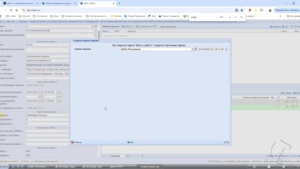Image resolution: width=300 pixels, height=169 pixels.
Task: Open the Novofon bookmark
Action: [116, 16]
